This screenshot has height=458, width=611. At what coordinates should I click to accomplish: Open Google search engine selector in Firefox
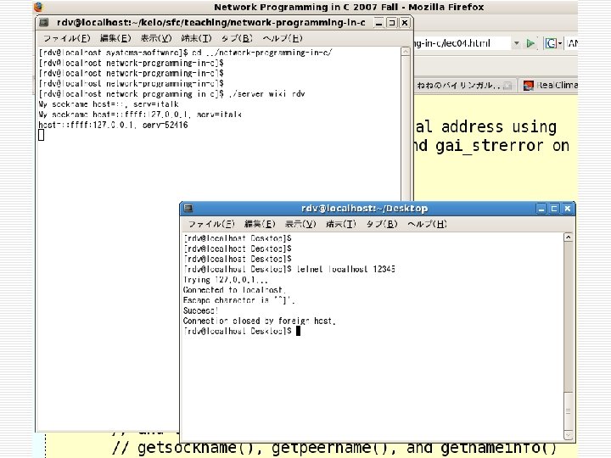click(553, 43)
